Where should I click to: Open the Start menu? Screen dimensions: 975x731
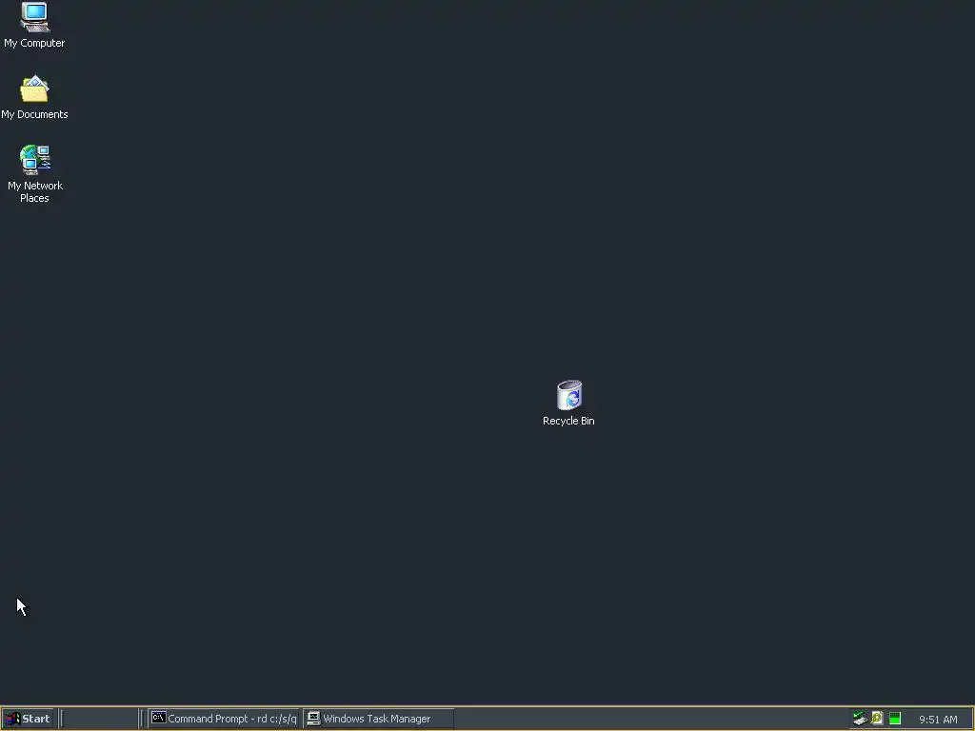pyautogui.click(x=28, y=719)
